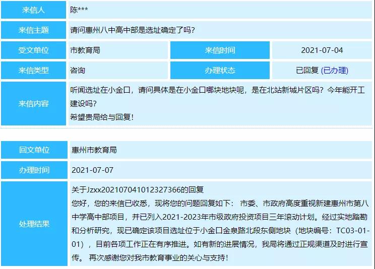The image size is (375, 269).
Task: Click the 办理时间 label cell
Action: pyautogui.click(x=34, y=170)
